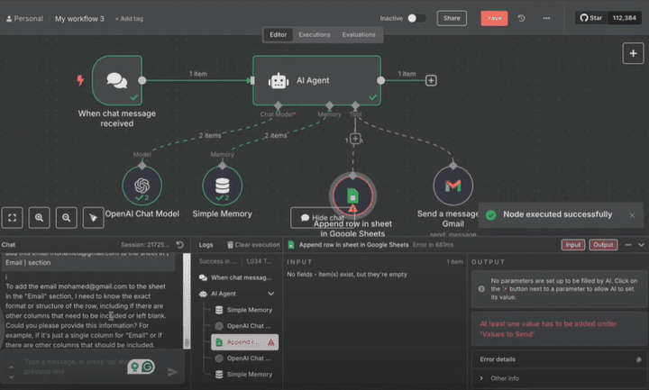Toggle the Inactive workflow switch

[416, 18]
